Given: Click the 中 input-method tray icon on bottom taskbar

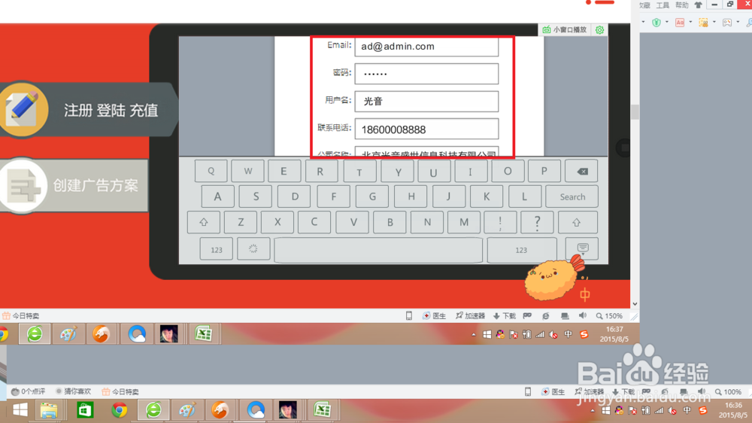Looking at the screenshot, I should point(687,410).
